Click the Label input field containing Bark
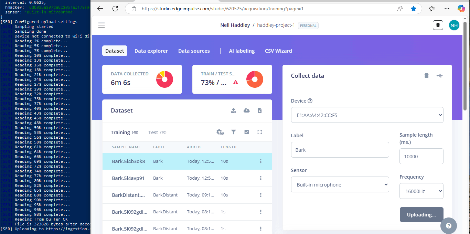Image resolution: width=470 pixels, height=234 pixels. [340, 150]
